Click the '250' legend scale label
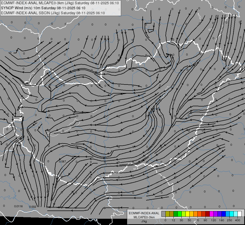 [x=229, y=220]
